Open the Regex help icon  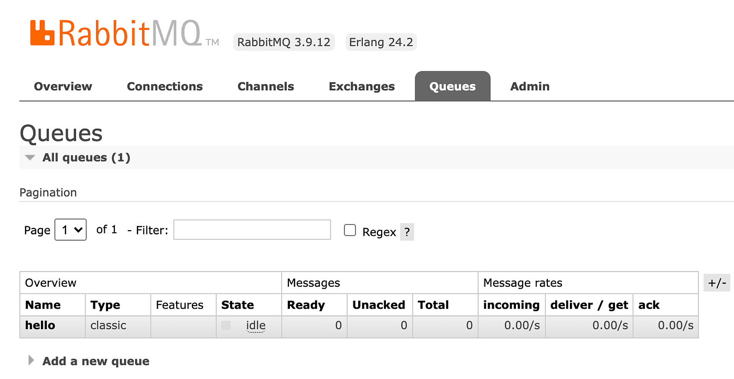[x=407, y=231]
